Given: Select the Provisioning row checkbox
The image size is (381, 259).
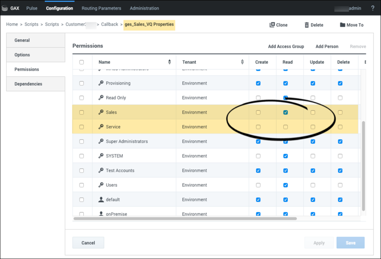Looking at the screenshot, I should 81,83.
